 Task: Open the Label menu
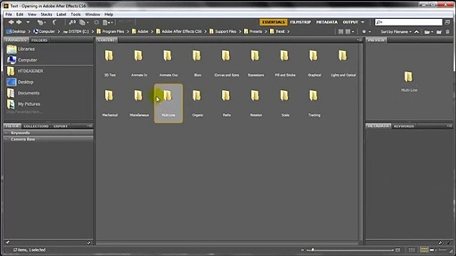(x=61, y=15)
